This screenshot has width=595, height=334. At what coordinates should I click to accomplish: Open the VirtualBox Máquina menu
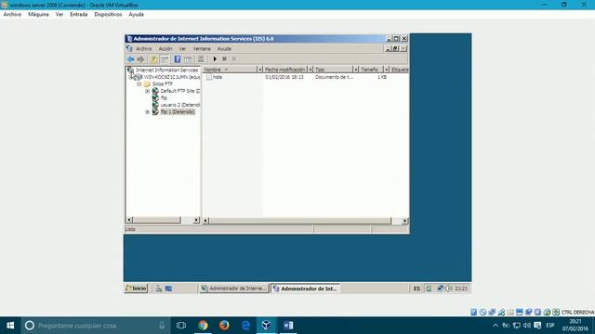pyautogui.click(x=38, y=15)
